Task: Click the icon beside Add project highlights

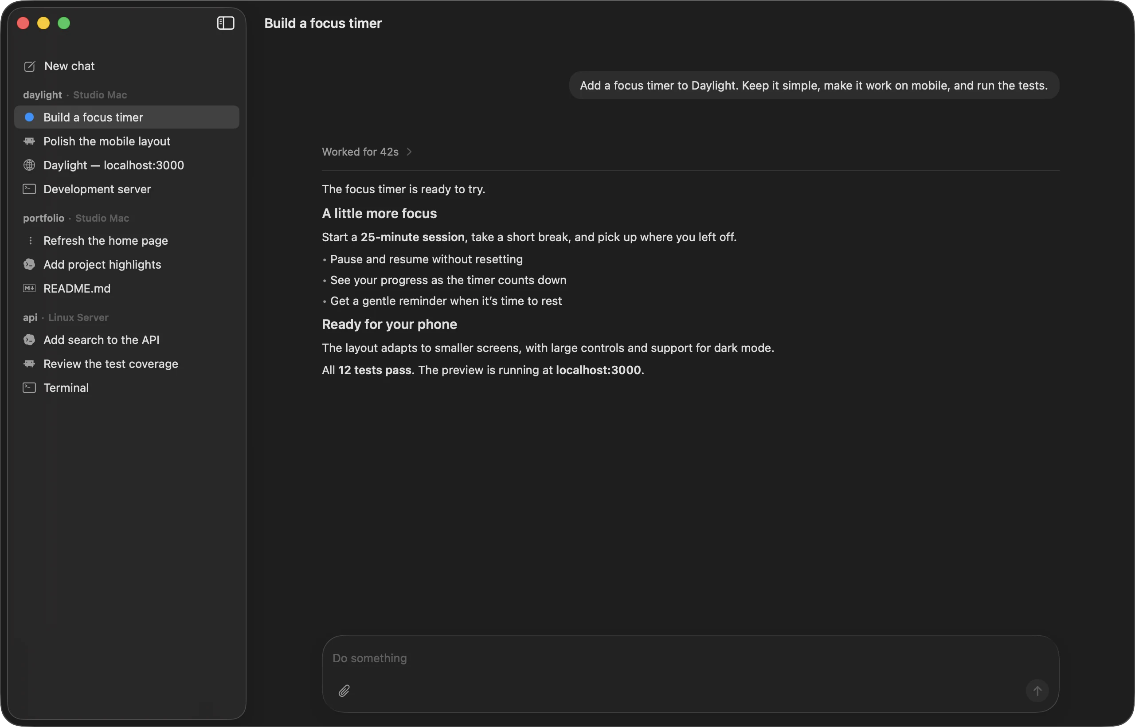Action: (x=29, y=264)
